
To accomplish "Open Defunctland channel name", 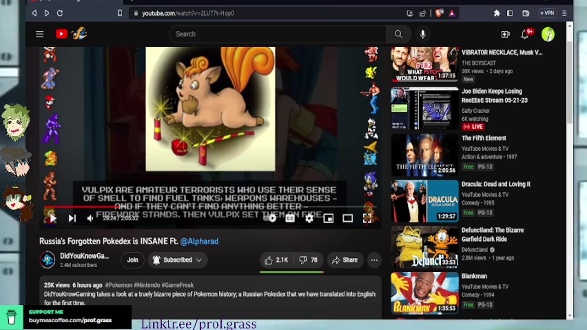I will click(475, 250).
